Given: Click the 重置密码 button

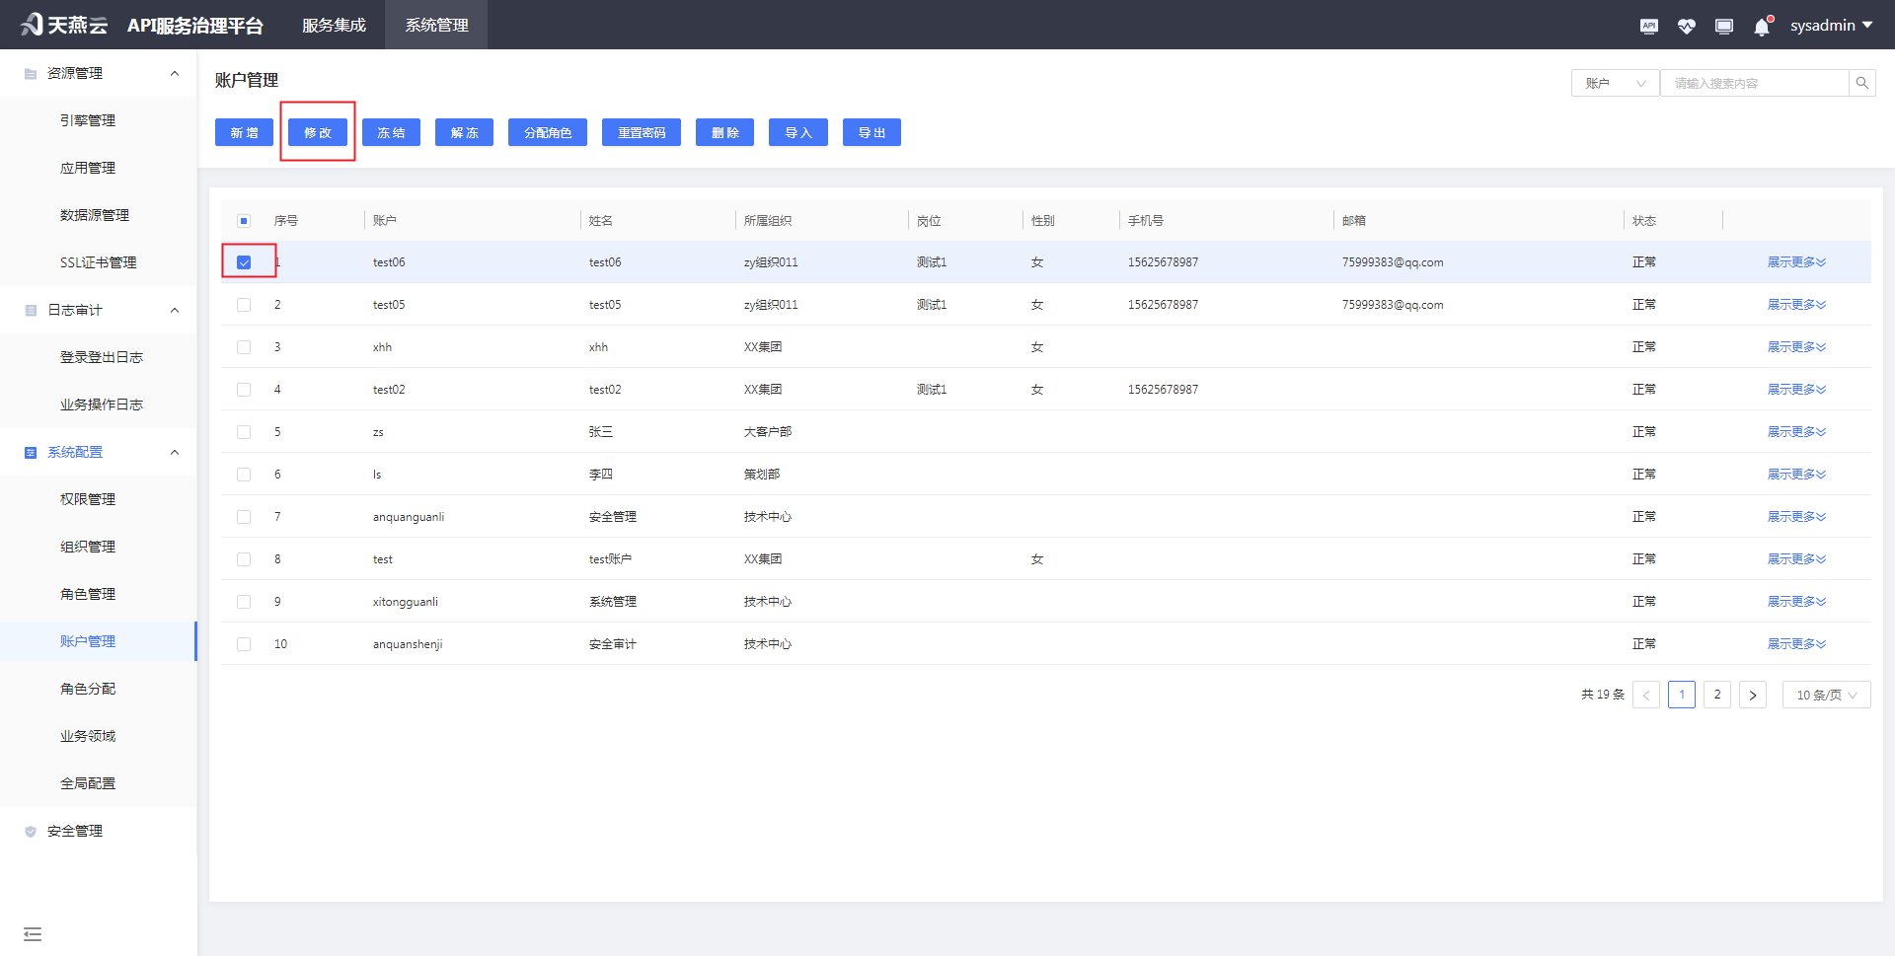Looking at the screenshot, I should 641,132.
